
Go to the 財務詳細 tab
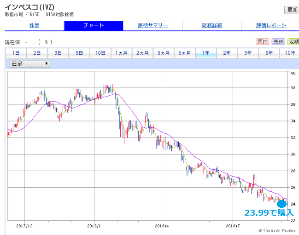(x=212, y=26)
